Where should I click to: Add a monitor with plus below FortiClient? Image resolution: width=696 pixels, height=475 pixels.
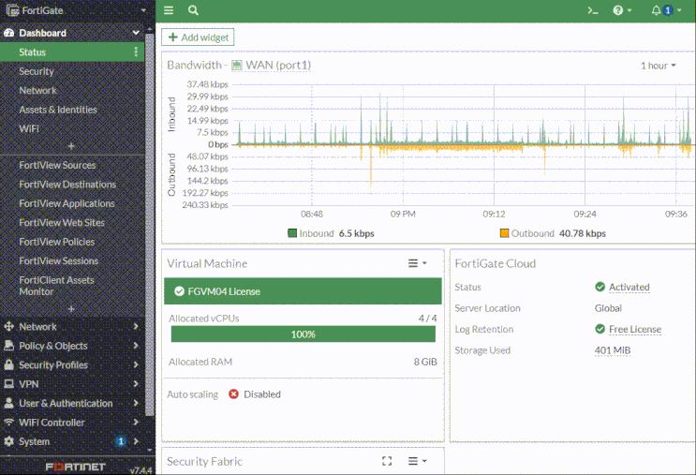pos(71,308)
